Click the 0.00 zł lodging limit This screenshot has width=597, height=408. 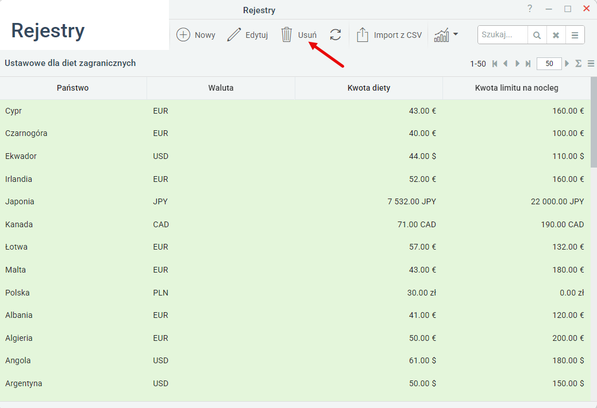[x=572, y=293]
